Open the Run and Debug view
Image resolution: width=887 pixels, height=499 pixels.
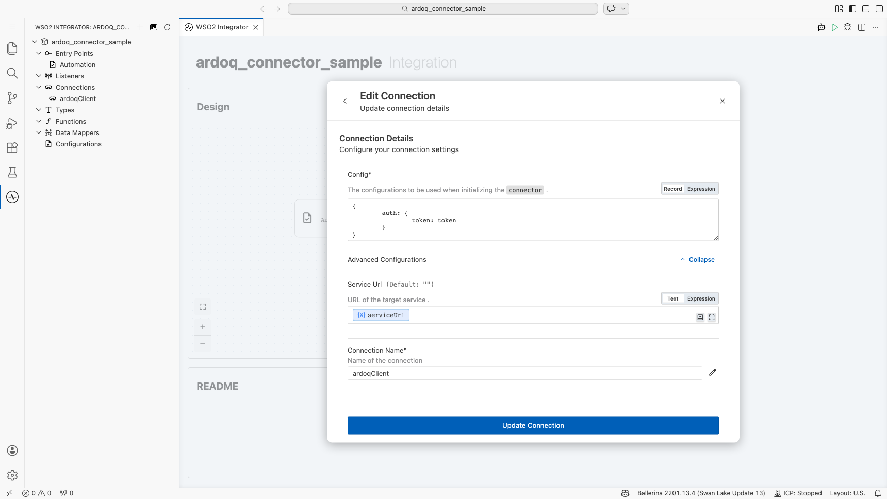coord(12,123)
